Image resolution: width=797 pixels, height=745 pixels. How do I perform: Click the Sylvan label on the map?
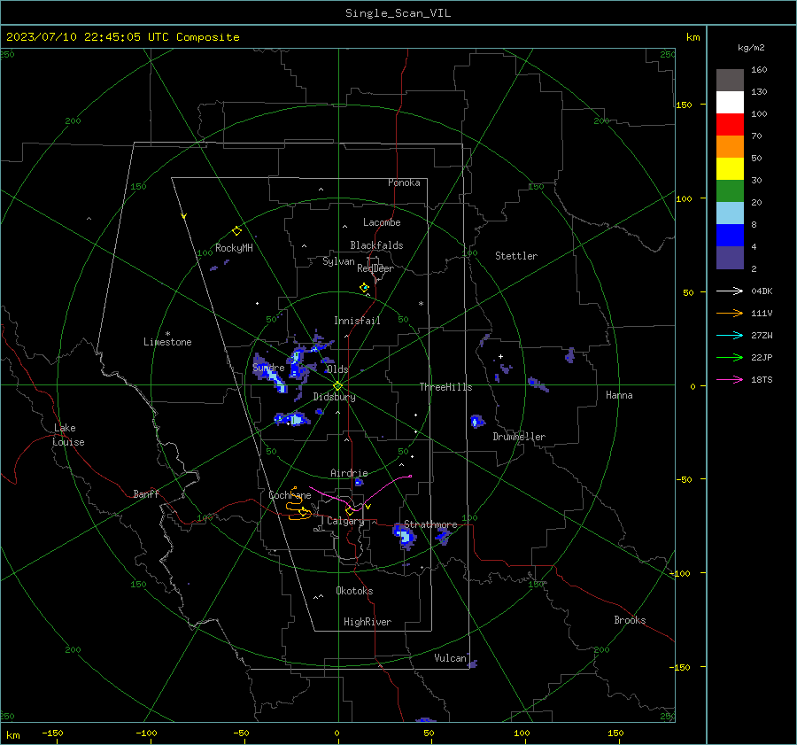pos(338,261)
